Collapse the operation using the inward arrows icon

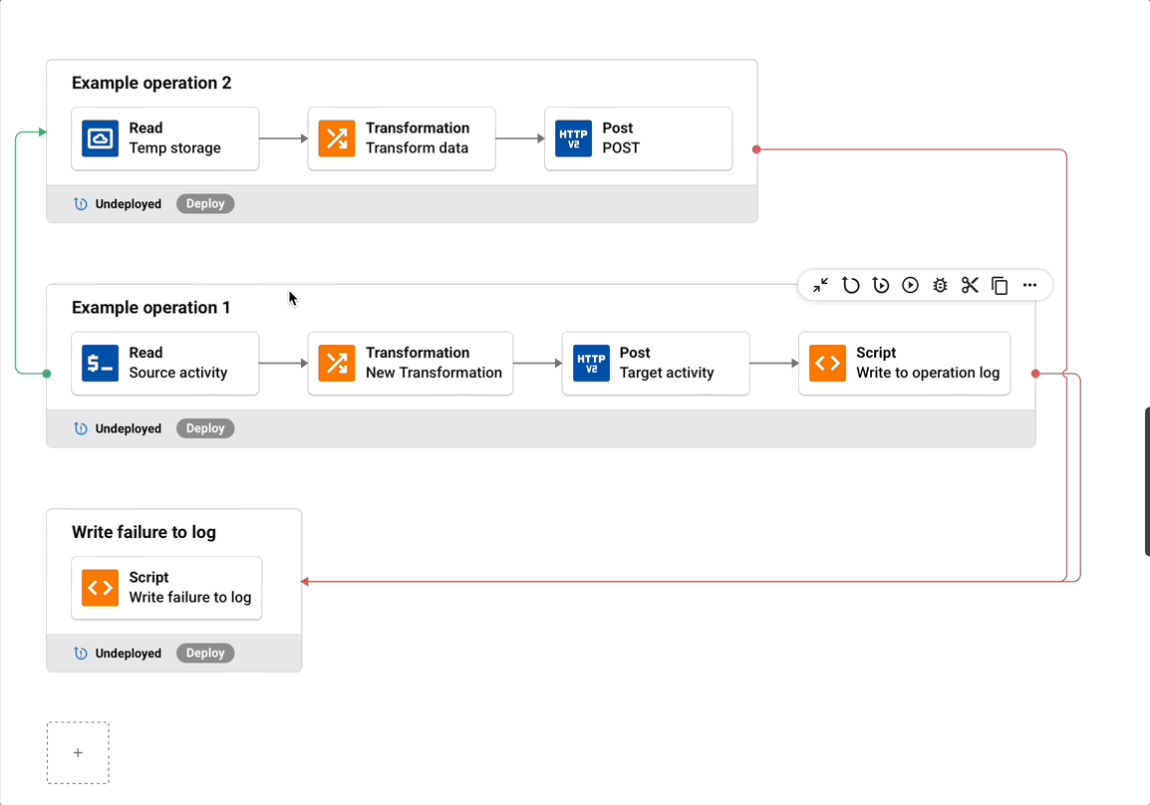[820, 286]
